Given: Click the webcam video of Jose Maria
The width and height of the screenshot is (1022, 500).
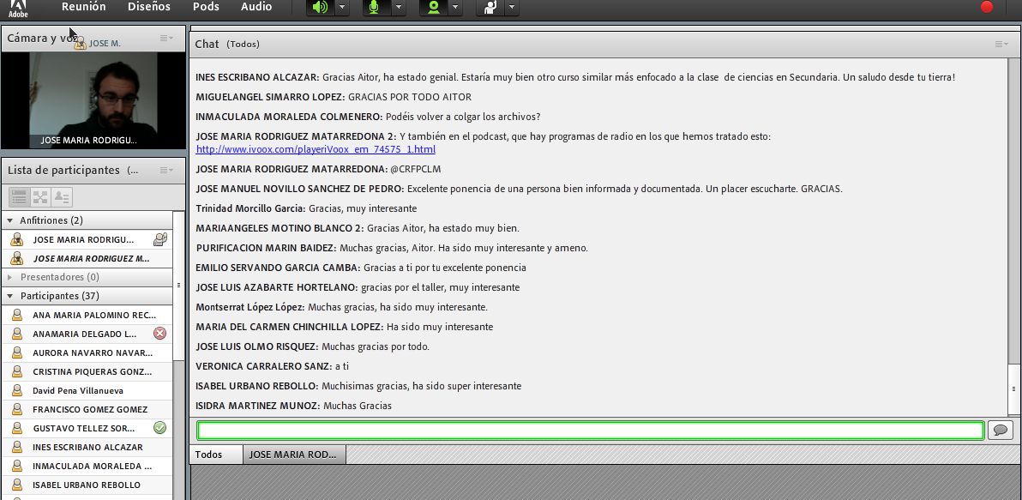Looking at the screenshot, I should (x=93, y=100).
